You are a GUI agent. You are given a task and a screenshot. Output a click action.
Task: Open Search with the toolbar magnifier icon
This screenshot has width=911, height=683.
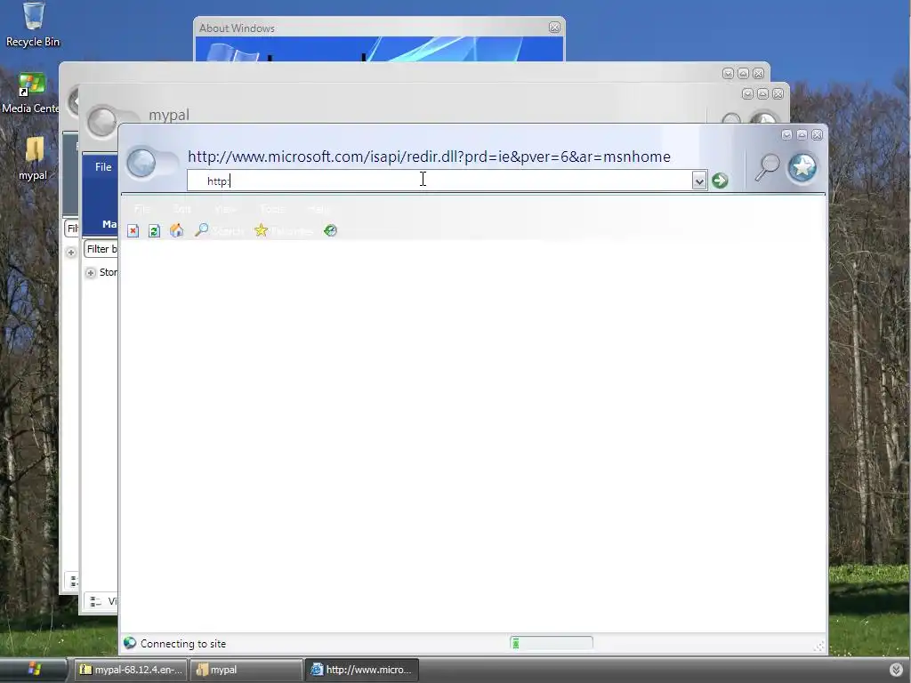pyautogui.click(x=202, y=230)
